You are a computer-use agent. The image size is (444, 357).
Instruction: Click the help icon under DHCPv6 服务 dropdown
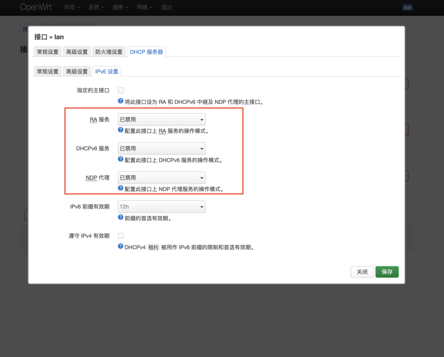click(121, 159)
